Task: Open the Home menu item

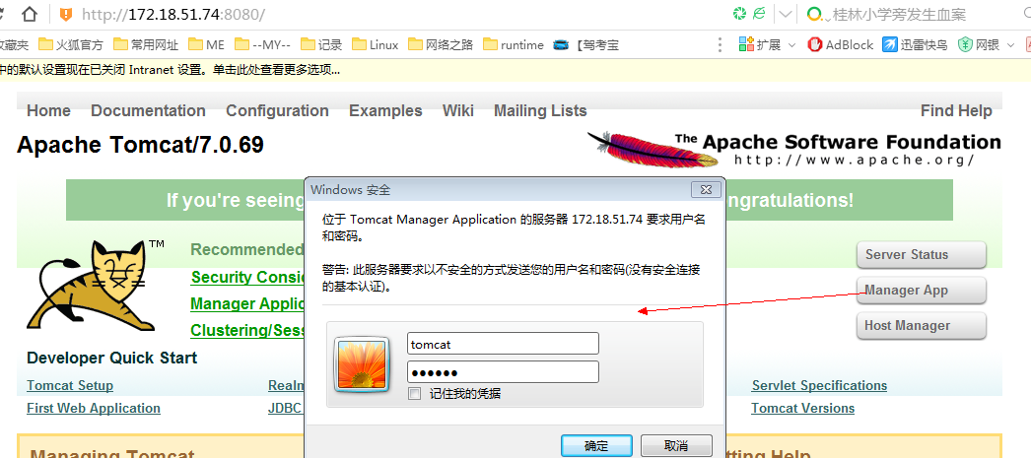Action: 48,110
